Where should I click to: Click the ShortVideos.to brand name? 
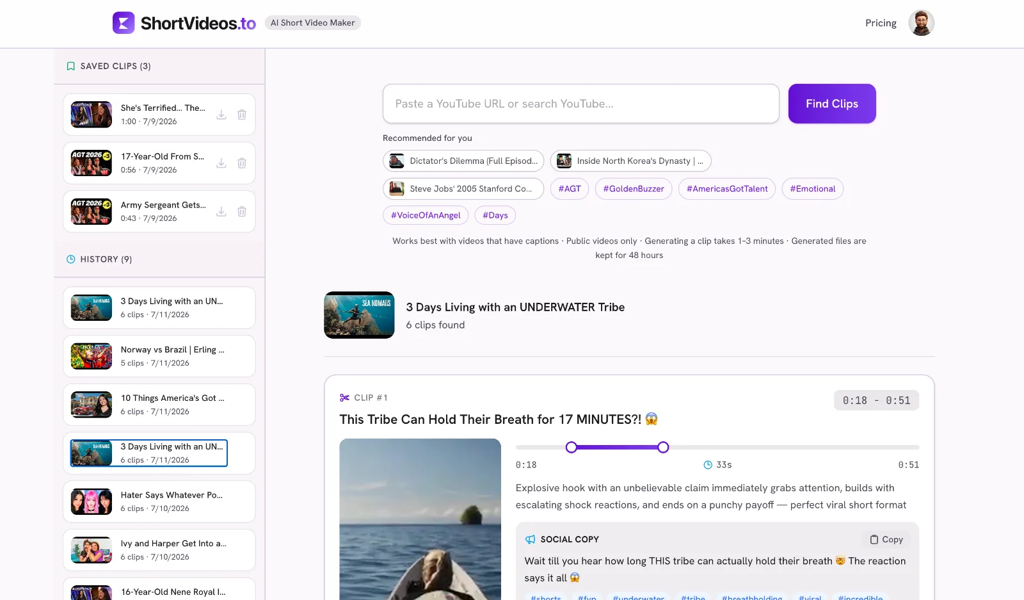point(198,24)
